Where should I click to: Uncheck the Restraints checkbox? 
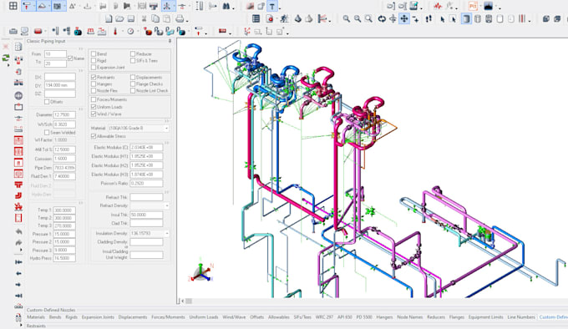pyautogui.click(x=94, y=78)
